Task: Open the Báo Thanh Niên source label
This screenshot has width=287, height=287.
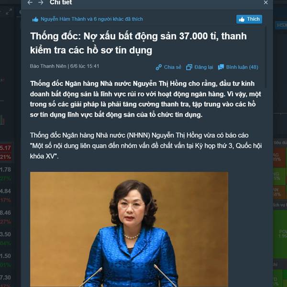Action: 48,66
